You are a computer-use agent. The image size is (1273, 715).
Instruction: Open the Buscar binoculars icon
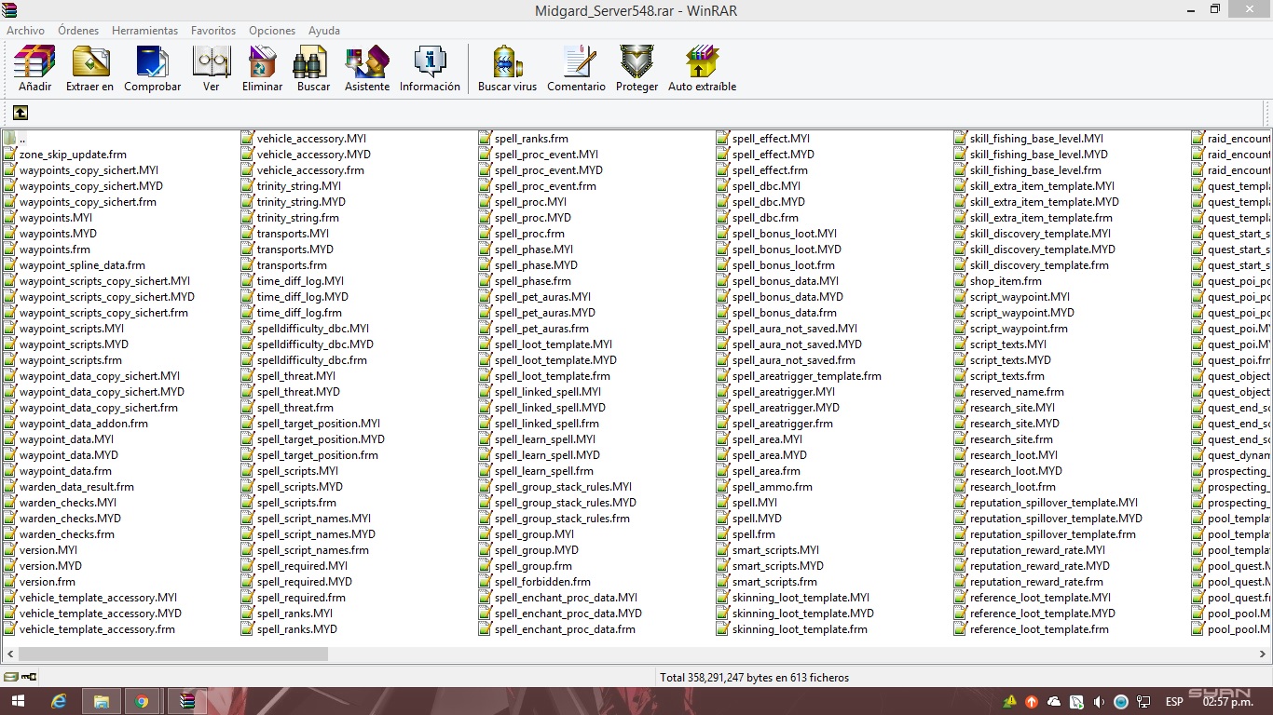click(x=313, y=63)
